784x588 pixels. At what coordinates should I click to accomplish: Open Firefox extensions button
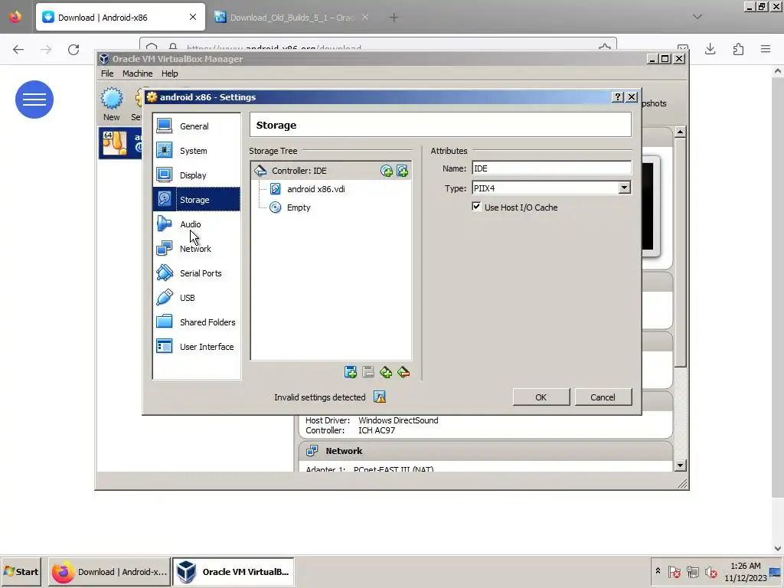738,49
